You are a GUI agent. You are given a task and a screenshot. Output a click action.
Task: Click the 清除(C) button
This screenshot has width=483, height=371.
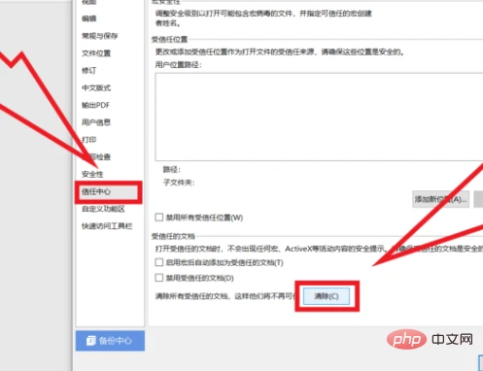pyautogui.click(x=327, y=296)
